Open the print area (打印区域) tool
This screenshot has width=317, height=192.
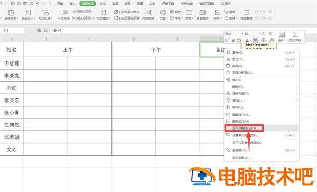45,15
